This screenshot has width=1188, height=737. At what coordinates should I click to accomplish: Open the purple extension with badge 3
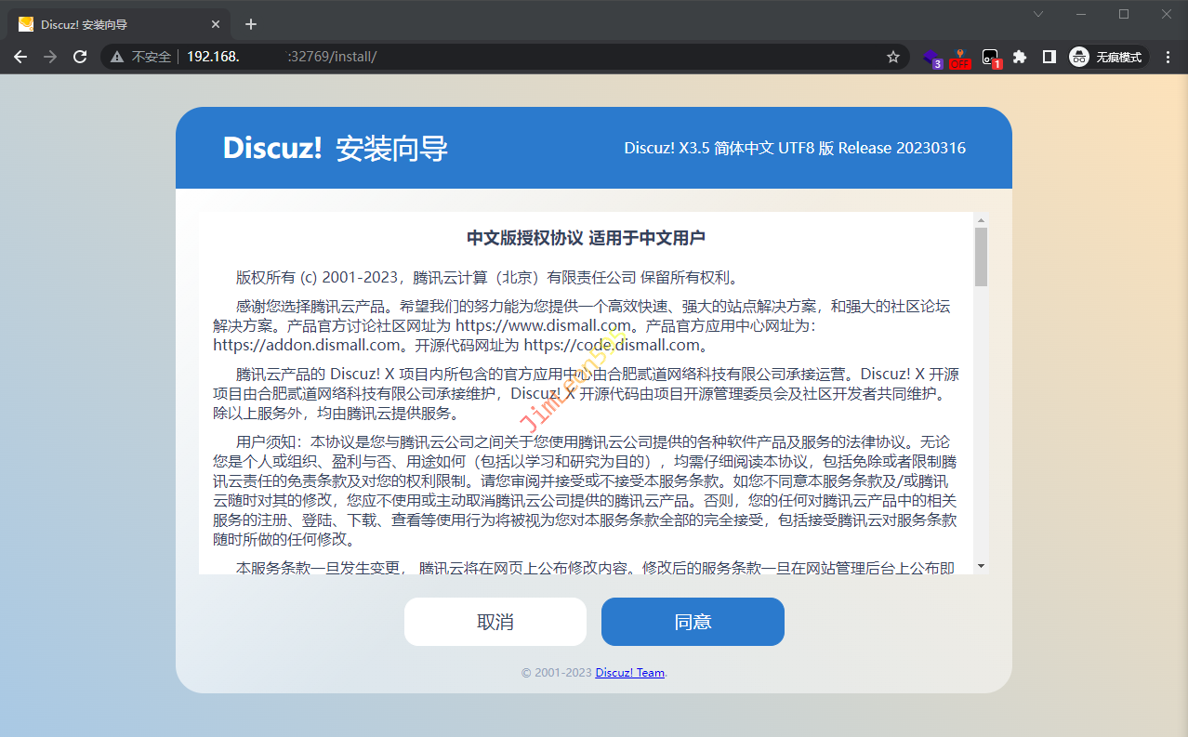point(931,58)
